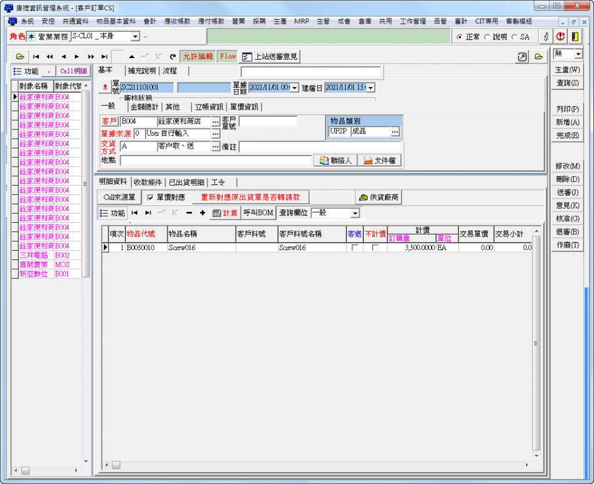Jump to the last record navigation icon

[104, 56]
